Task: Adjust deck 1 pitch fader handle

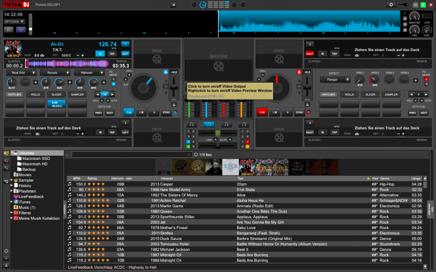Action: tap(174, 88)
